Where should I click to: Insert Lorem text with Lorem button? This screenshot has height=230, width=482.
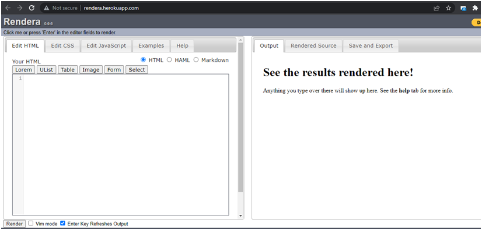point(24,70)
